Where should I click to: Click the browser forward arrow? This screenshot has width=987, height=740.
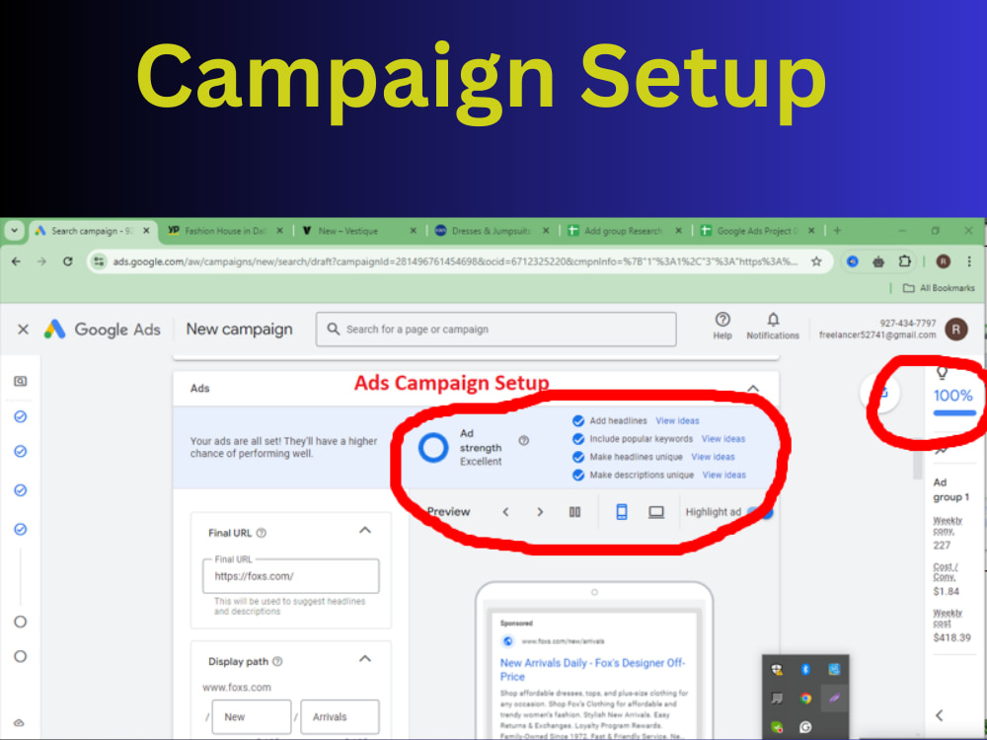41,261
